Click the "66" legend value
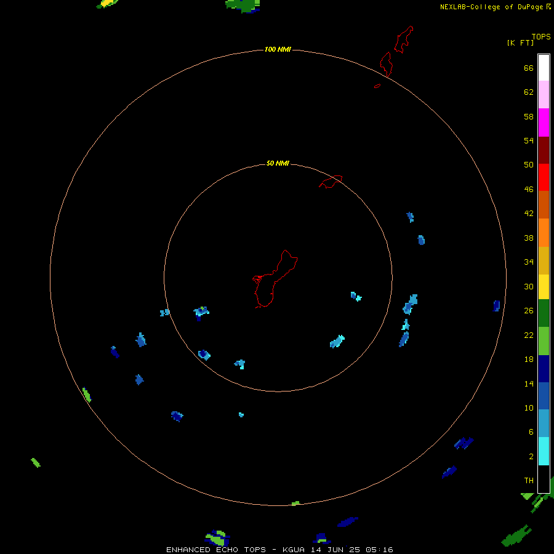 pyautogui.click(x=529, y=68)
